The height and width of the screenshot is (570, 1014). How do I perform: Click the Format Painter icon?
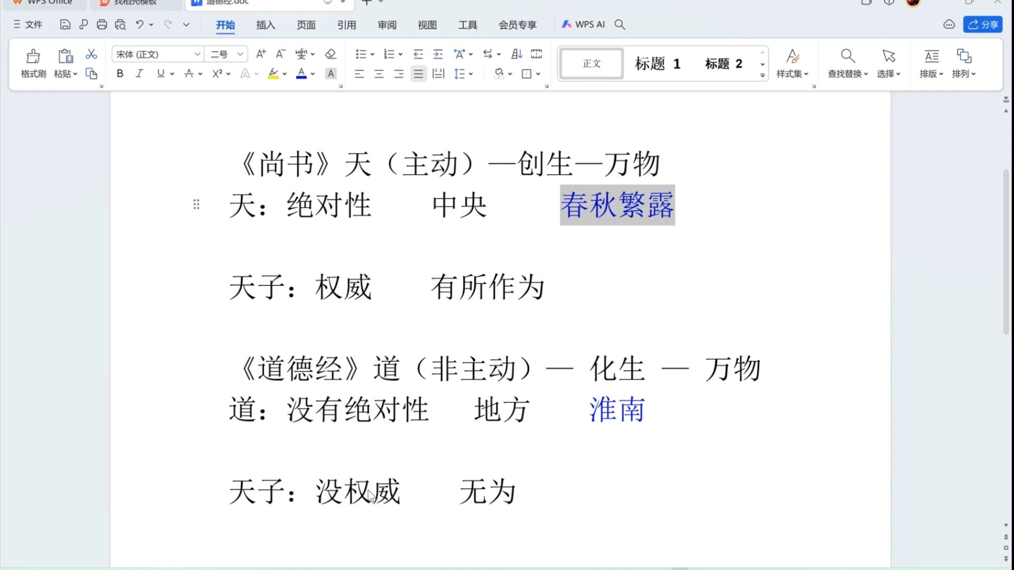[33, 56]
